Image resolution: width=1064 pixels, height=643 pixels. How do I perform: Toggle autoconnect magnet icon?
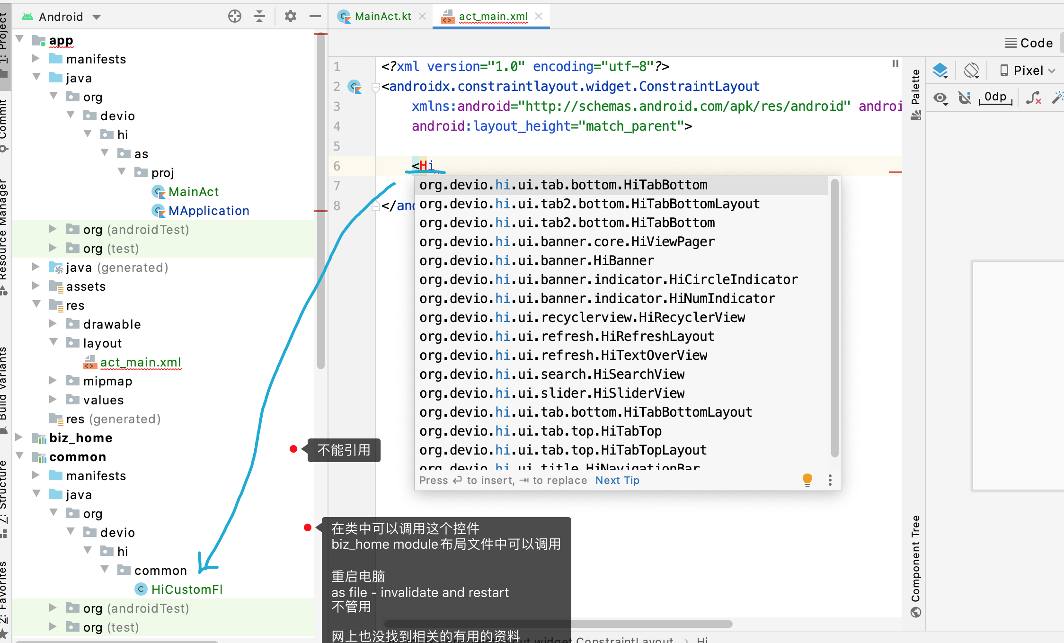[965, 98]
